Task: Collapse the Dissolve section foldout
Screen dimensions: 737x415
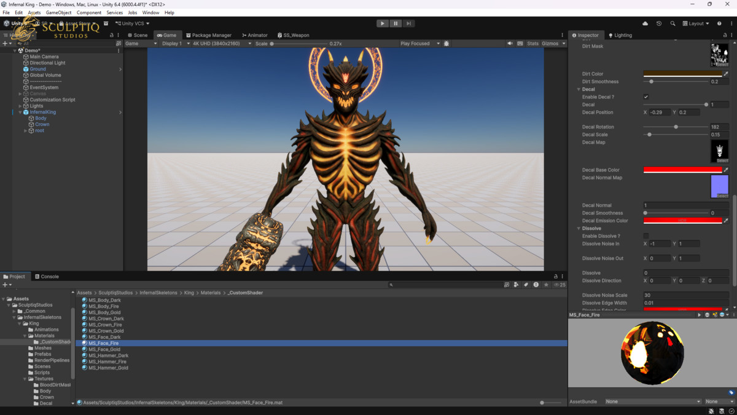Action: [579, 229]
